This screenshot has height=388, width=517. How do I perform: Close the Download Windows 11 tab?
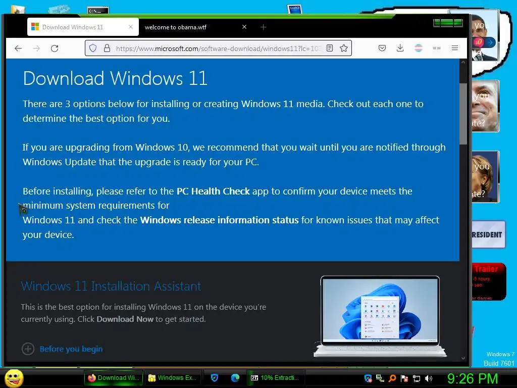click(131, 27)
